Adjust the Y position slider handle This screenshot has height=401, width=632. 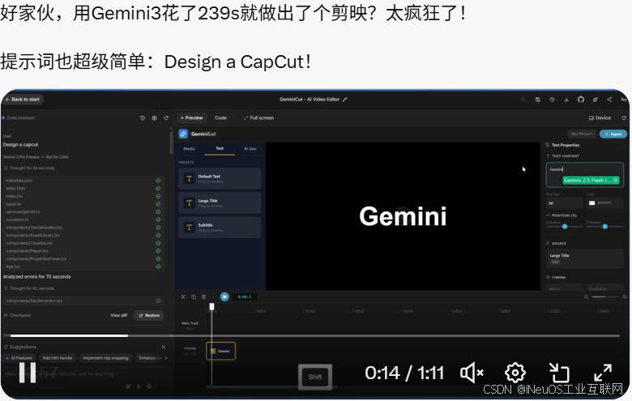[605, 227]
